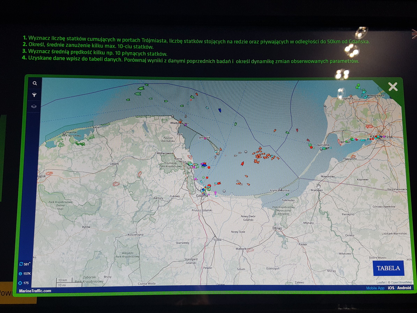Screen dimensions: 417x313
Task: Select the red circle vessel west of Bałtijsk
Action: (x=311, y=147)
